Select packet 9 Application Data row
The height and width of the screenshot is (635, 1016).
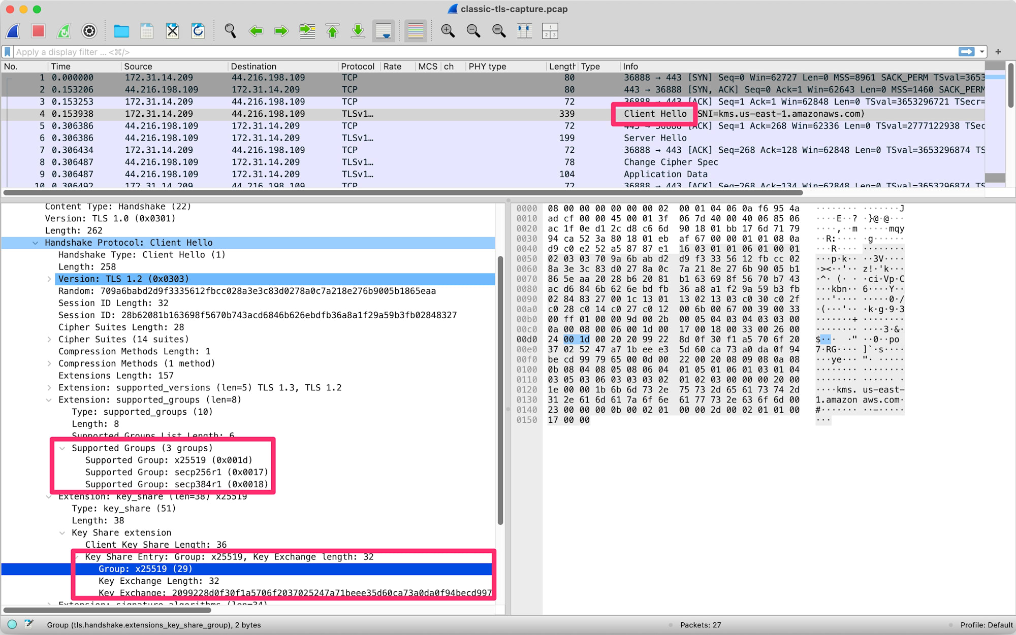(x=493, y=174)
